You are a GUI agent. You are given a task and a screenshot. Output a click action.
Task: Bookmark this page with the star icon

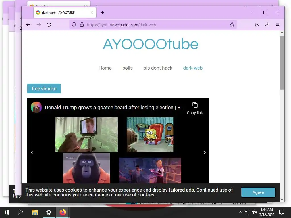232,24
